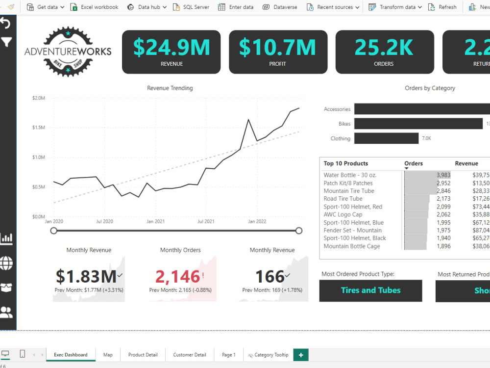490x368 pixels.
Task: Click the Data hub icon
Action: click(131, 7)
